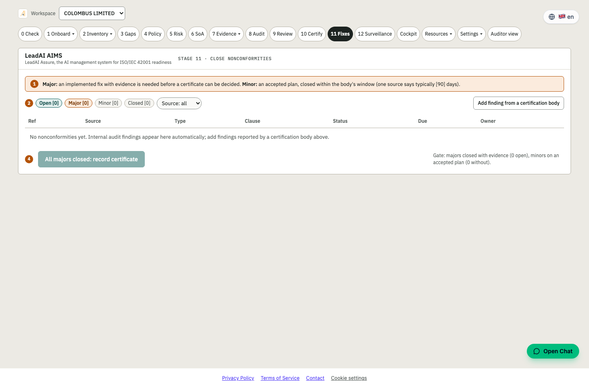Screen dimensions: 589x388
Task: Toggle the Open [0] filter chip
Action: point(49,103)
